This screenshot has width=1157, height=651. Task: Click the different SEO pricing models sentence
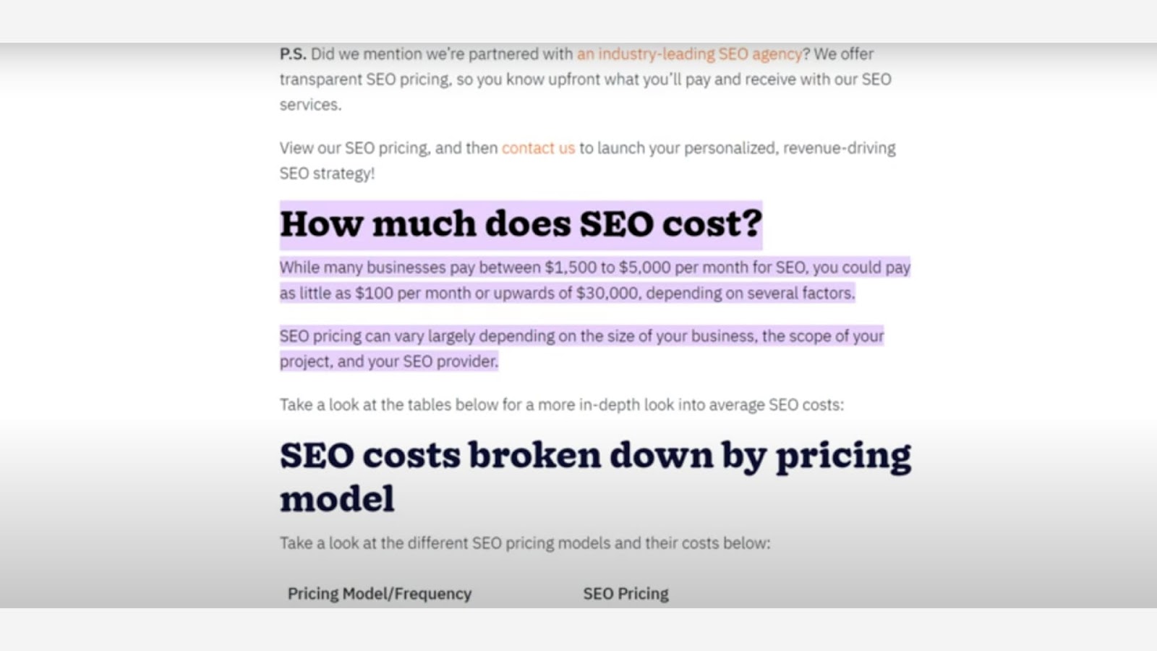[525, 543]
